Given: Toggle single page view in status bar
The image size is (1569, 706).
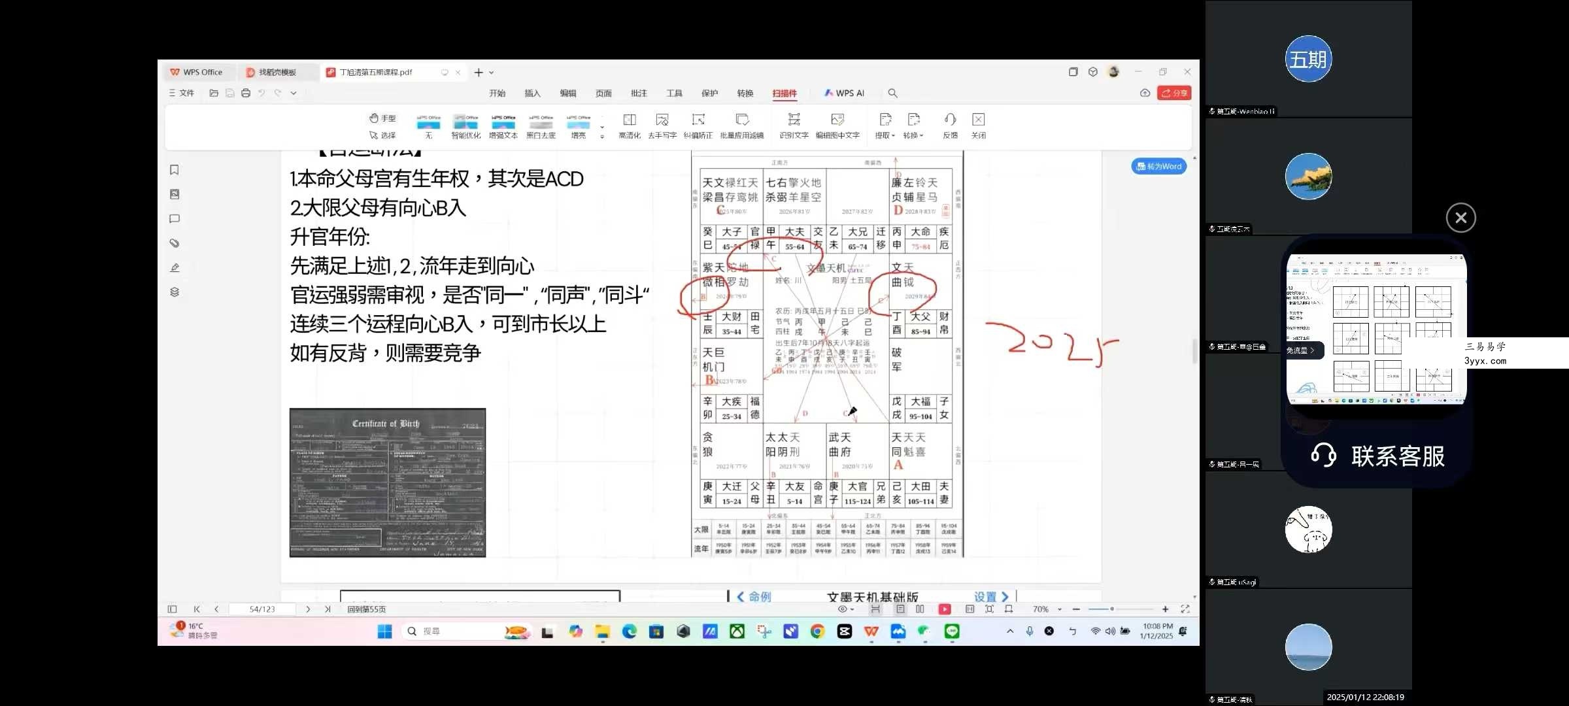Looking at the screenshot, I should coord(900,609).
